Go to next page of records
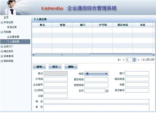156x113 pixels. (x=138, y=60)
